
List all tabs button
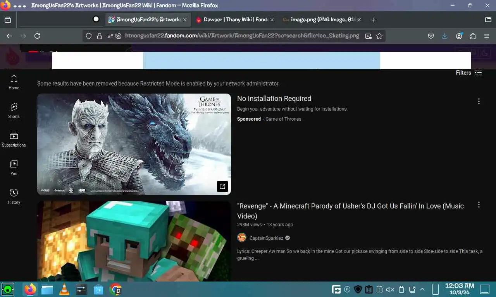click(x=488, y=20)
